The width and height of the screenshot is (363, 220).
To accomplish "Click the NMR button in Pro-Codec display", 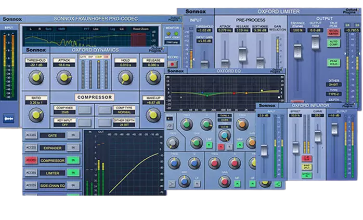I will [x=62, y=29].
